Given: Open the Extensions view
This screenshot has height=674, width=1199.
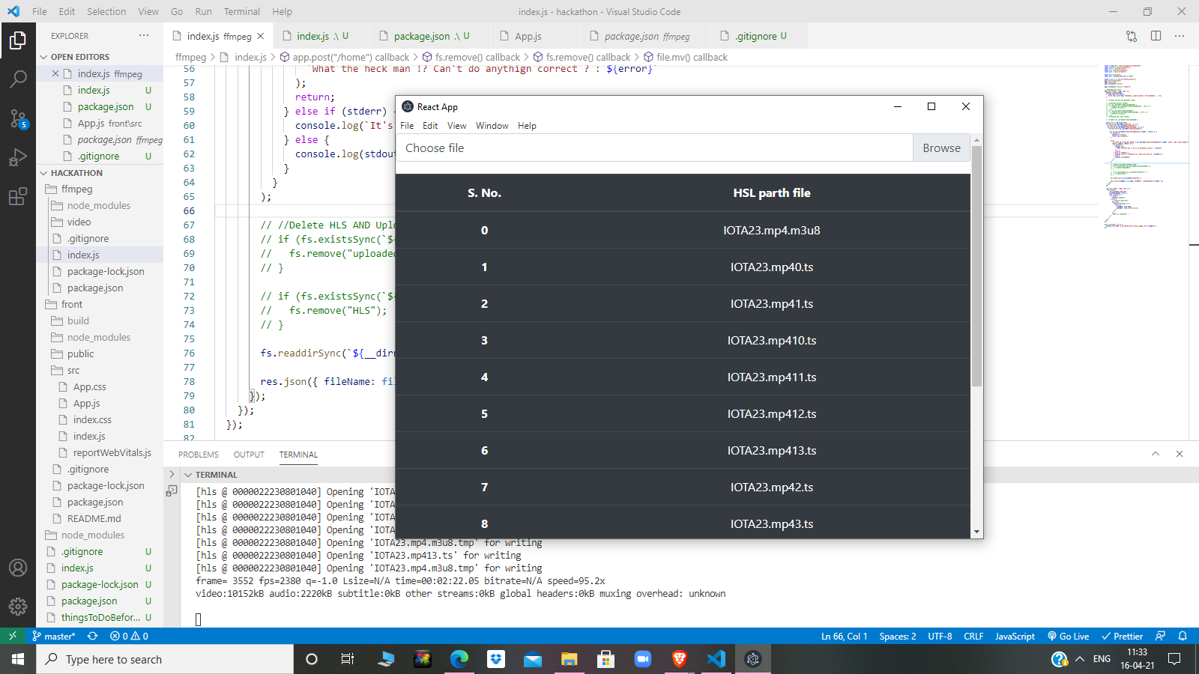Looking at the screenshot, I should pos(18,196).
